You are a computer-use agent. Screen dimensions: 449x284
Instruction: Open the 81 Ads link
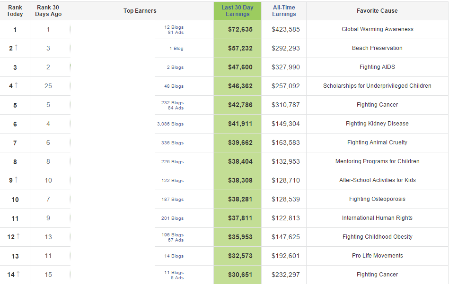point(176,32)
